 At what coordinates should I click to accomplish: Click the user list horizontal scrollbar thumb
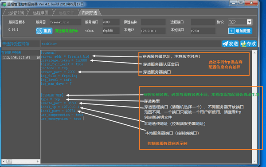9,161
